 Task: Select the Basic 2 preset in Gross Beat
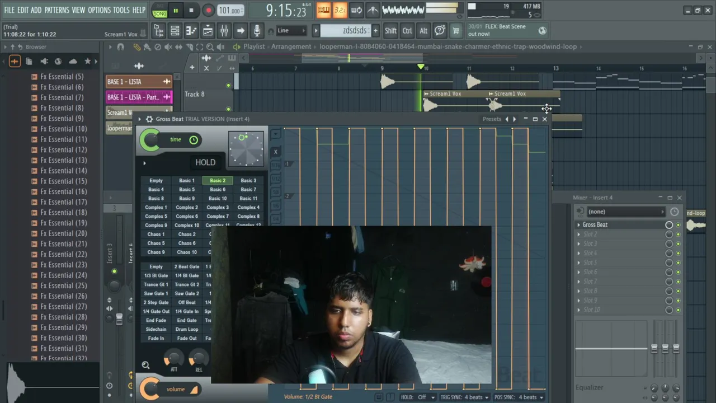218,181
